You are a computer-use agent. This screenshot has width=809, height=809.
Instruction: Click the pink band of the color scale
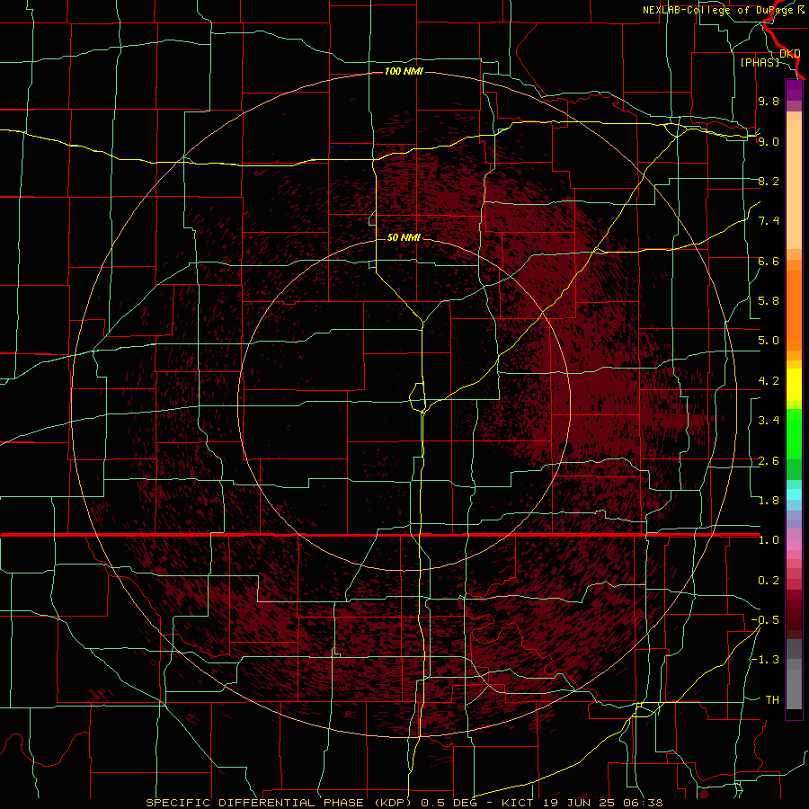point(794,545)
